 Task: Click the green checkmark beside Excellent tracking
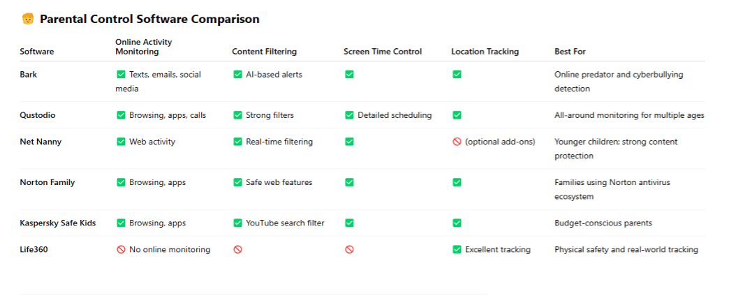point(457,250)
